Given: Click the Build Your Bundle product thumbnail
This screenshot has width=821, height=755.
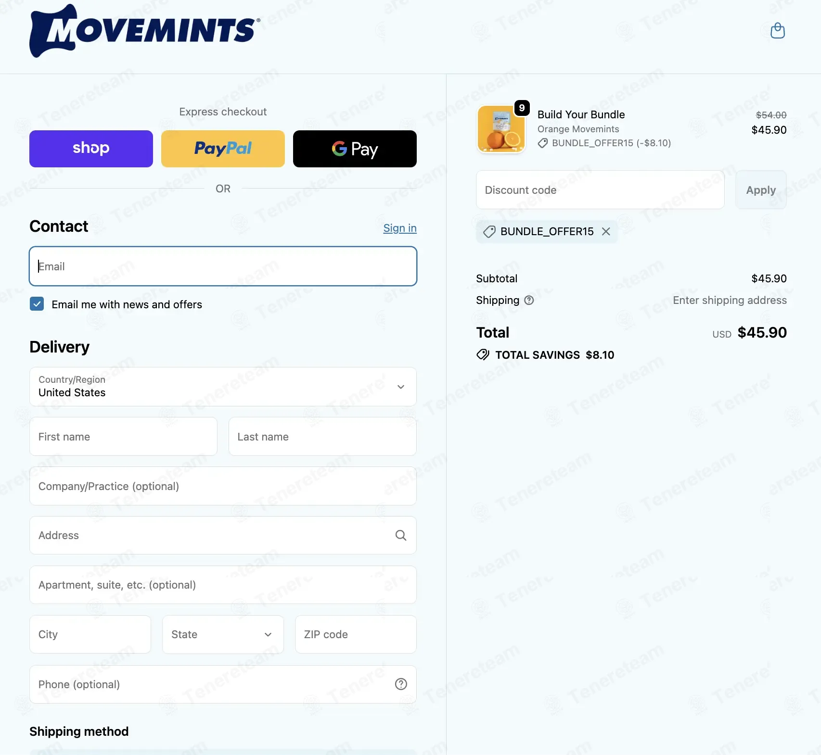Looking at the screenshot, I should point(501,129).
